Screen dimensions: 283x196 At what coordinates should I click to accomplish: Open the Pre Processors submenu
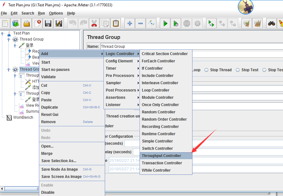click(122, 76)
